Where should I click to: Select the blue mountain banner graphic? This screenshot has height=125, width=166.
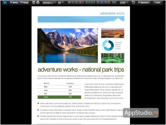point(81,19)
